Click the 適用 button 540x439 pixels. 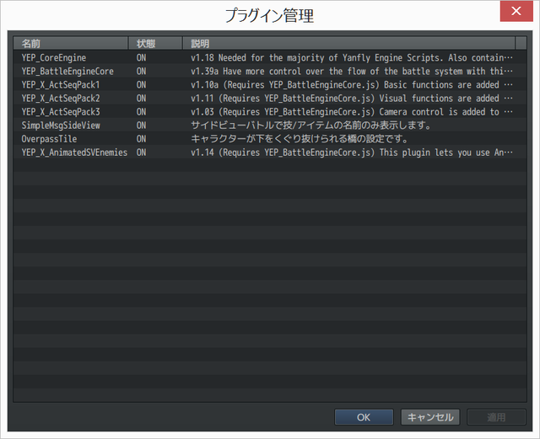click(x=496, y=417)
